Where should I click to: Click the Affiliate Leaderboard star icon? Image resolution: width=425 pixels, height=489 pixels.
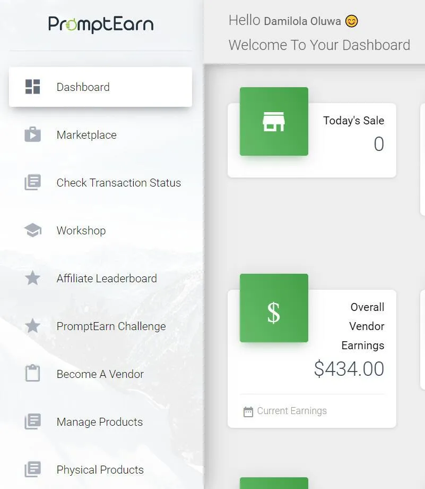(33, 278)
